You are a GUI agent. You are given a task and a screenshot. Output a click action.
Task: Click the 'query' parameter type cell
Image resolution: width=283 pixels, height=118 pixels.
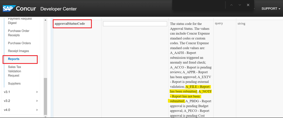coord(219,23)
